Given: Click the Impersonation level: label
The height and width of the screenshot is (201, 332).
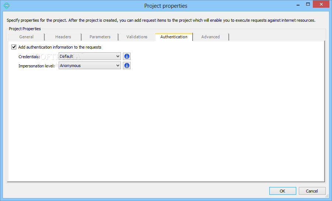Looking at the screenshot, I should point(37,66).
